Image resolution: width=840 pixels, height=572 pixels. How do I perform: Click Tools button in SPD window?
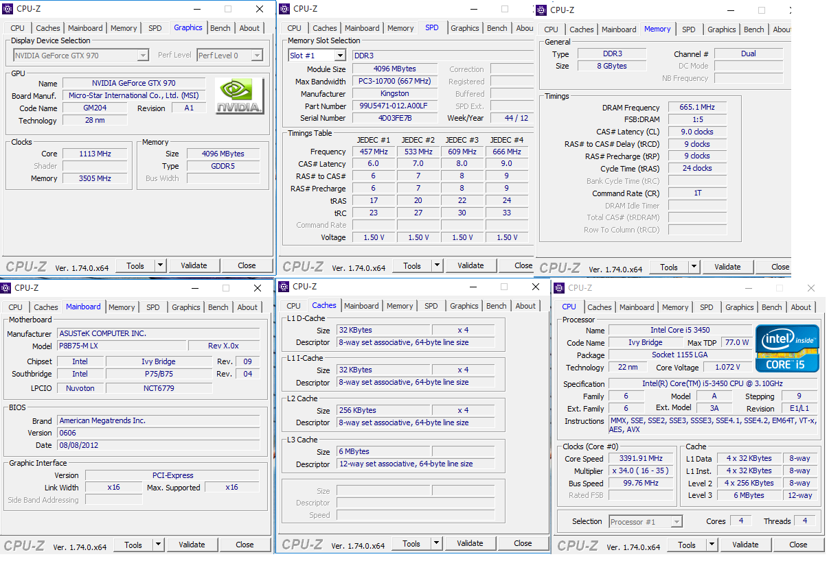412,265
